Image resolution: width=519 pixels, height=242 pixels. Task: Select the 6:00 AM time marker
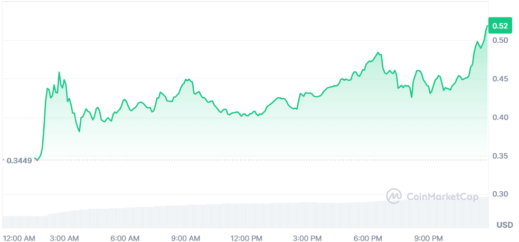point(125,238)
